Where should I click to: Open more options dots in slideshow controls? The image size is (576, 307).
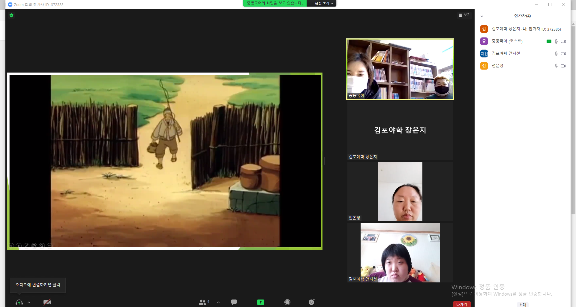click(x=50, y=246)
